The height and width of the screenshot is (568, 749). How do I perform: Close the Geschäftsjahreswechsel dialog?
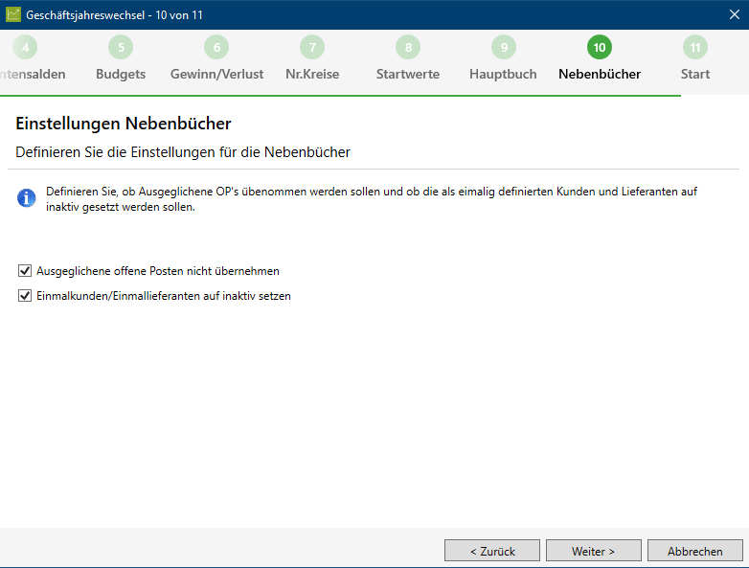pos(735,14)
